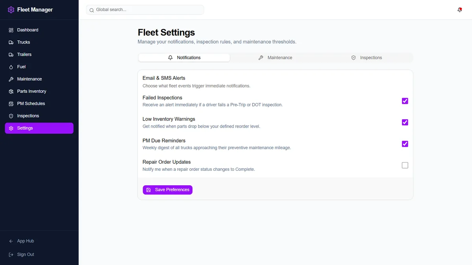Image resolution: width=472 pixels, height=265 pixels.
Task: Click the wrench icon on Maintenance tab
Action: coord(261,58)
